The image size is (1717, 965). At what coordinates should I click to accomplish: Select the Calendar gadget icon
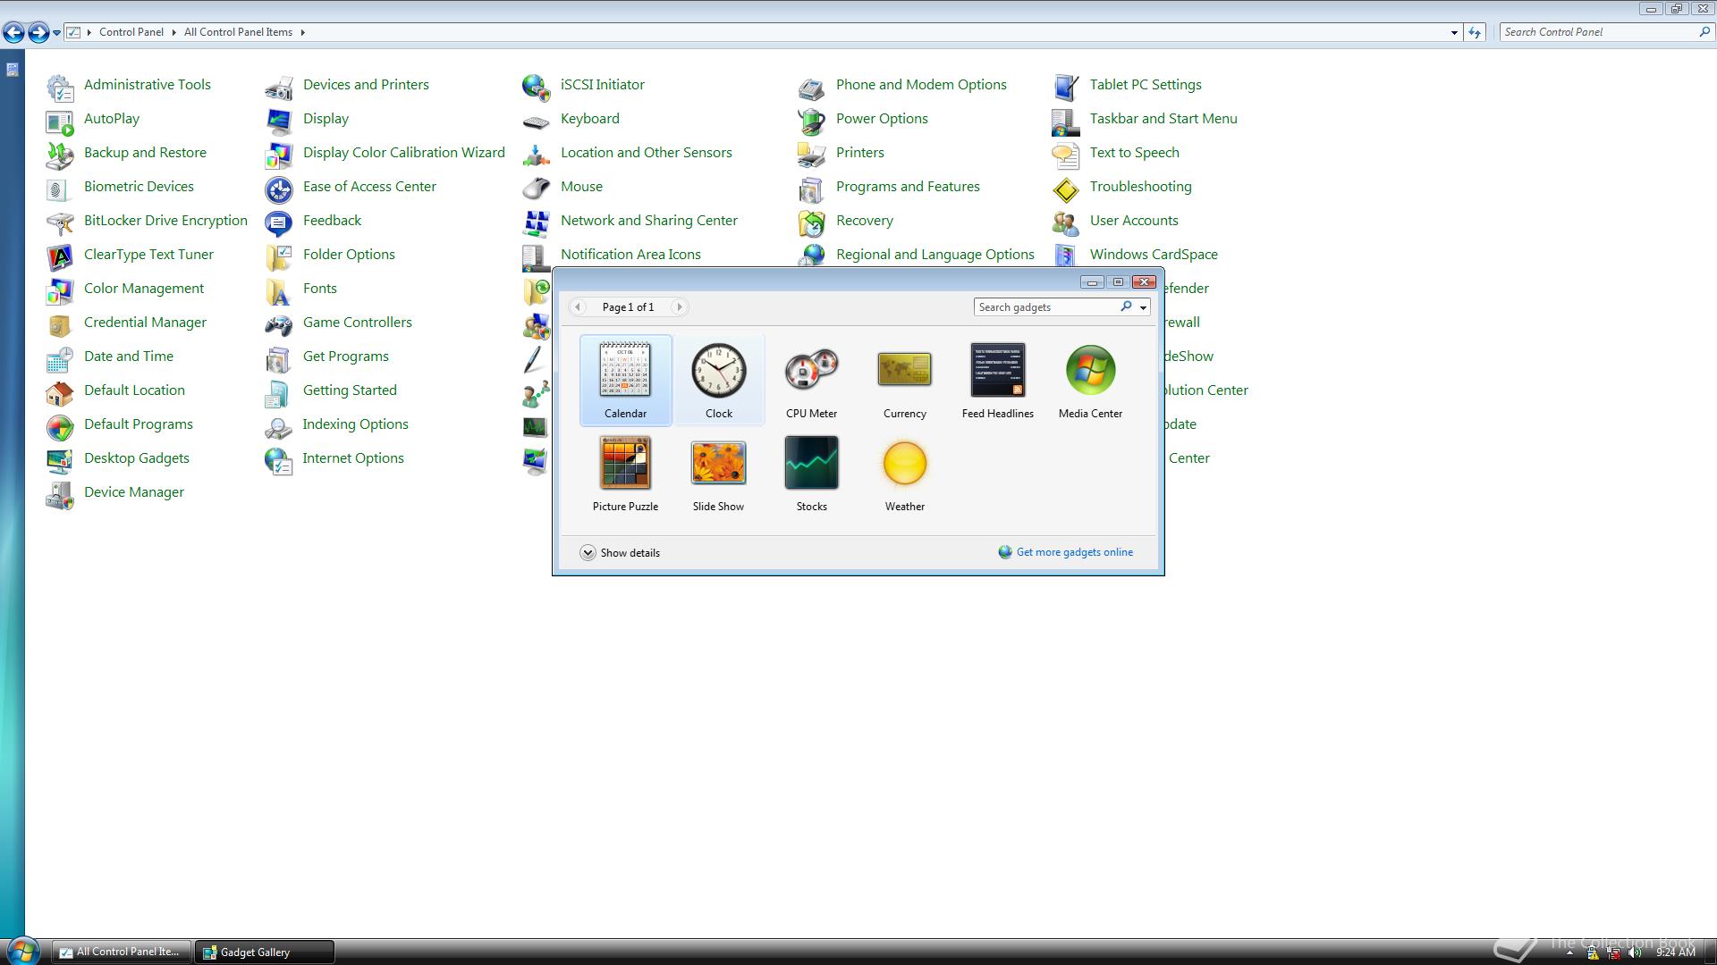tap(625, 369)
